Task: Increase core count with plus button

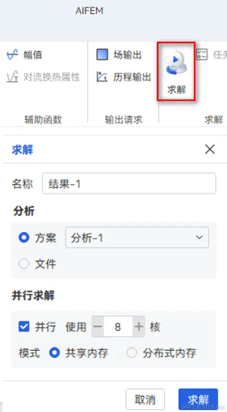Action: coord(139,327)
